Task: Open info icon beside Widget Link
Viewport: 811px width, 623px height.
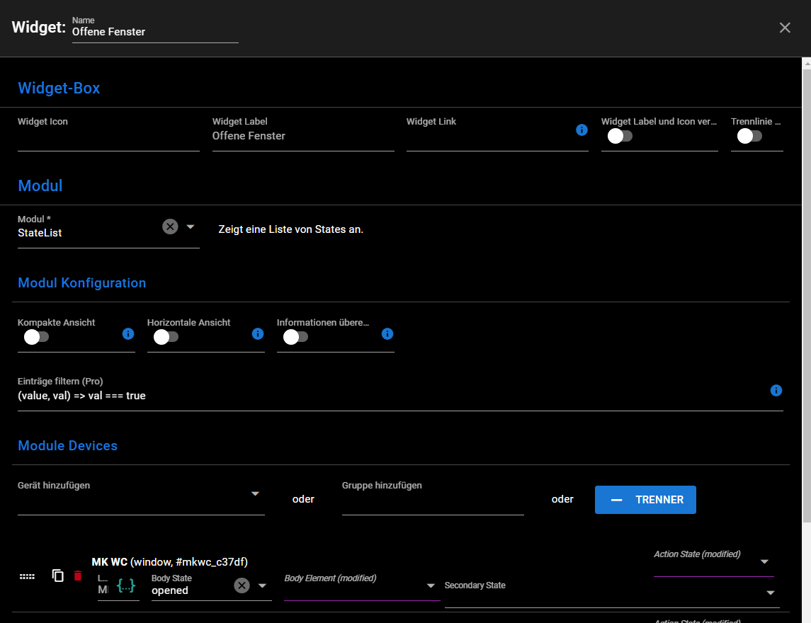Action: pyautogui.click(x=582, y=130)
